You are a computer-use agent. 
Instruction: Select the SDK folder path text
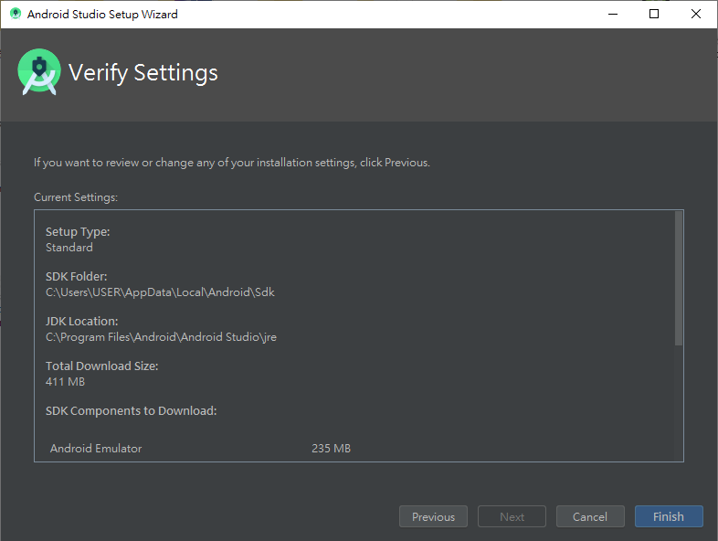(x=160, y=292)
